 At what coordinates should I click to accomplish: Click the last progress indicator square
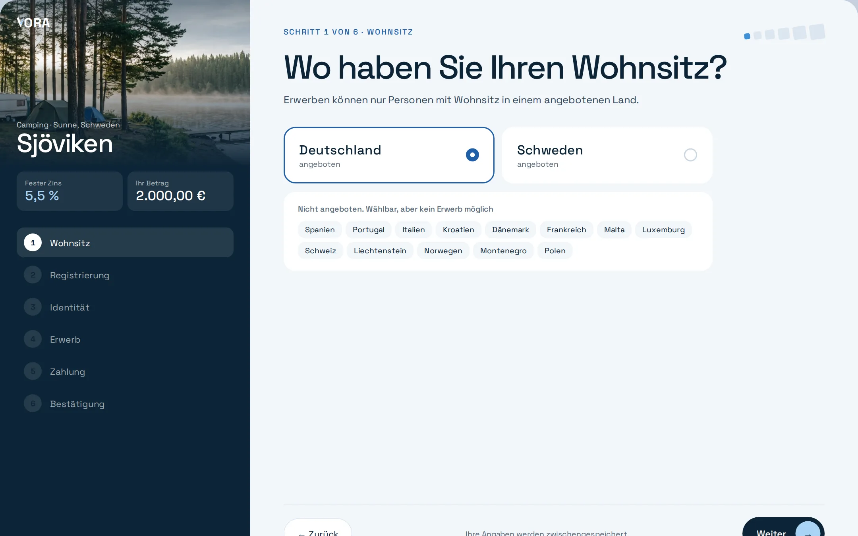[x=817, y=32]
